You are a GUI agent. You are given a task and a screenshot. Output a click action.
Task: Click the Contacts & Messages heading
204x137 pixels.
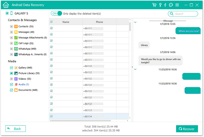point(22,20)
